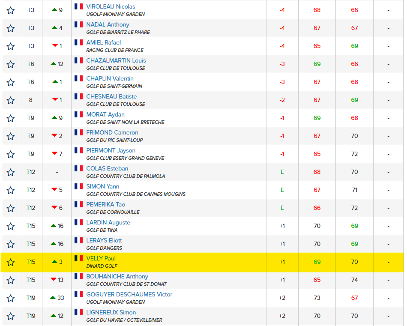407x326 pixels.
Task: Favorite LIGNEREUX Simon with star icon
Action: point(11,316)
